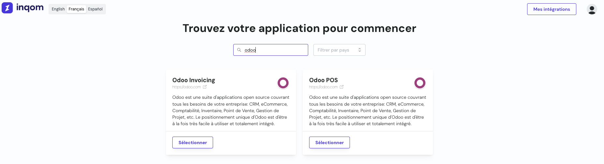Click the Odoo Invoicing purple logo

point(283,83)
